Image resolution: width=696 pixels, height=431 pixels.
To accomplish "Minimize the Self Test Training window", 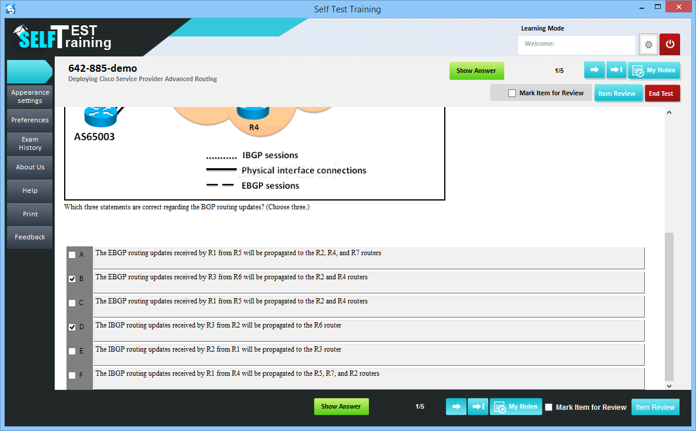I will (642, 8).
